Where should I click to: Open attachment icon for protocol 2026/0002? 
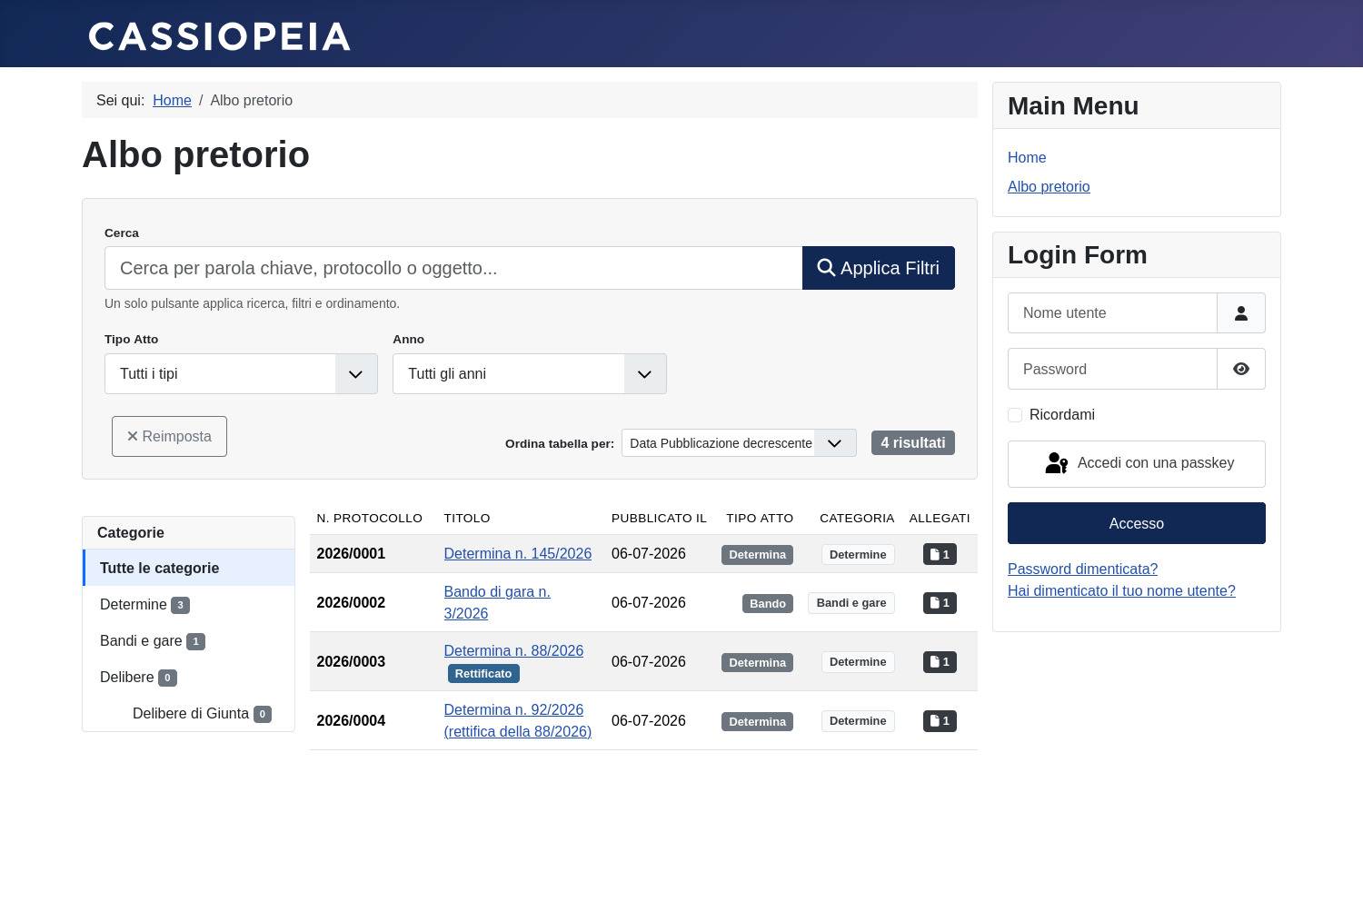click(x=940, y=602)
